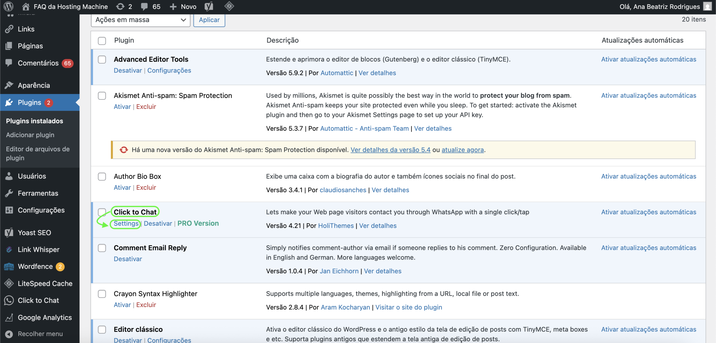Image resolution: width=716 pixels, height=343 pixels.
Task: Open Editor de arquivos de plugin
Action: pyautogui.click(x=38, y=153)
